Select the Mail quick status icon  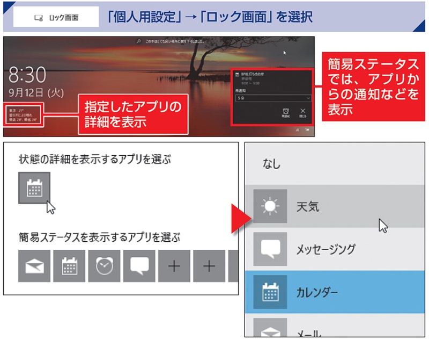pos(35,266)
